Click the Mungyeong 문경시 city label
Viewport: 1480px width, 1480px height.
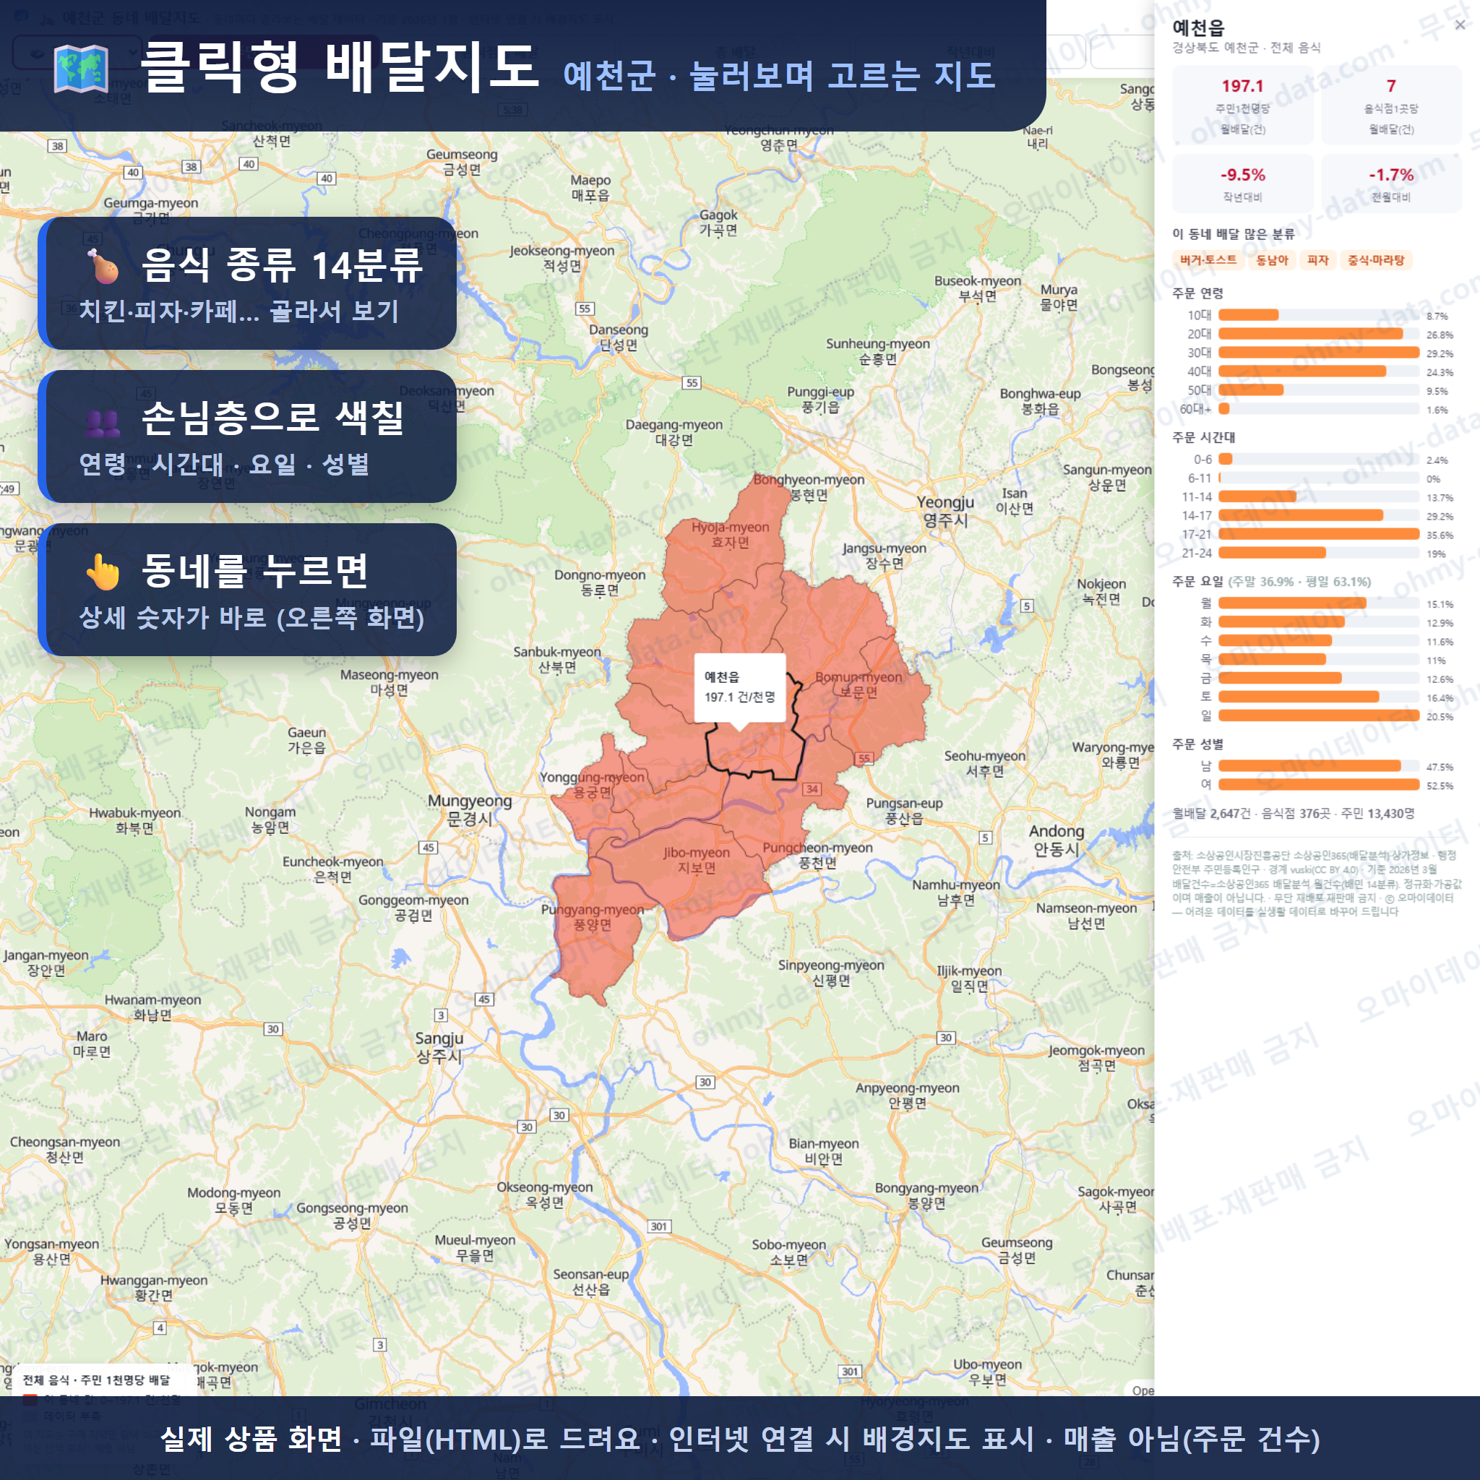pos(470,809)
